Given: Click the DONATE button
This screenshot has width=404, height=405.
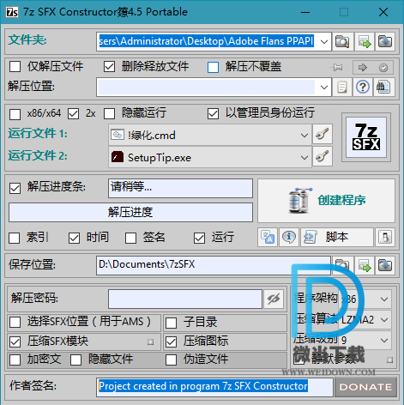Looking at the screenshot, I should pyautogui.click(x=365, y=387).
